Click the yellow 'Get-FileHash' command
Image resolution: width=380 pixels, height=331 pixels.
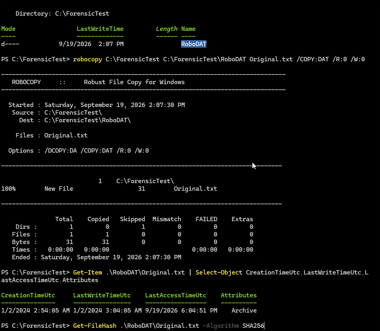click(x=95, y=326)
